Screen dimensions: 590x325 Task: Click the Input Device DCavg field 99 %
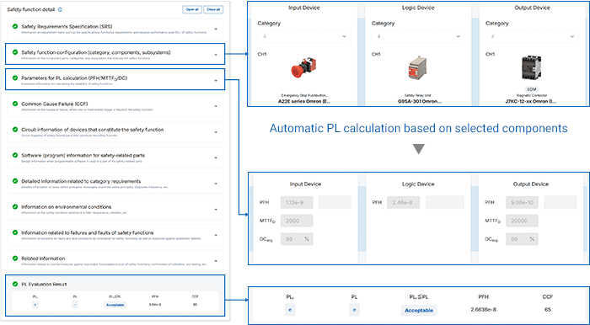pos(297,239)
